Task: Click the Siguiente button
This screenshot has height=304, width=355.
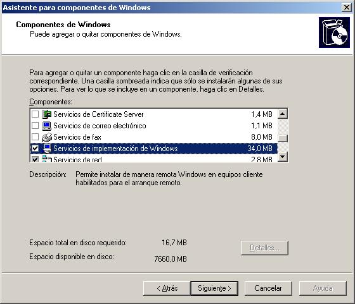Action: 214,288
